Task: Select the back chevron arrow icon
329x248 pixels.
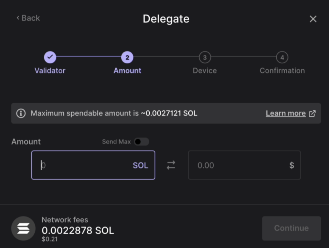Action: 18,18
